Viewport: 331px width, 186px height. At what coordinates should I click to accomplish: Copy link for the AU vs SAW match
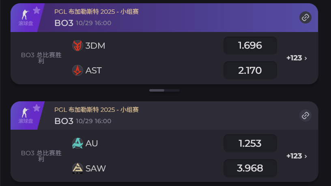click(x=305, y=115)
